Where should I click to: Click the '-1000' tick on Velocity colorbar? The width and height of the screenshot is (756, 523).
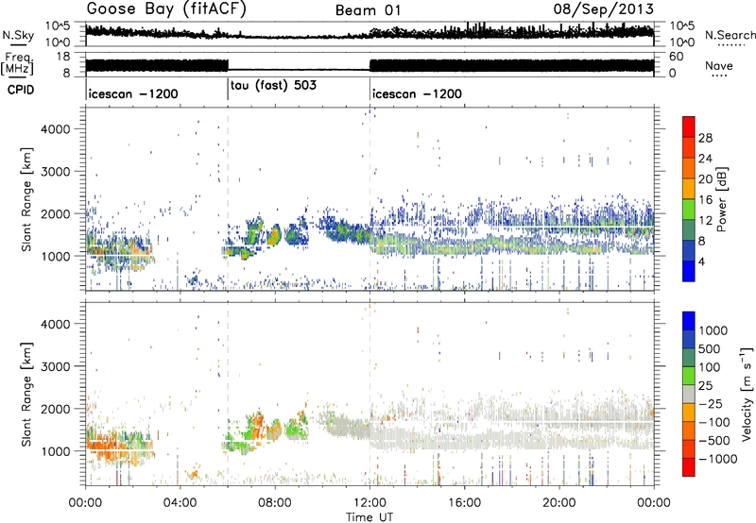tap(718, 459)
